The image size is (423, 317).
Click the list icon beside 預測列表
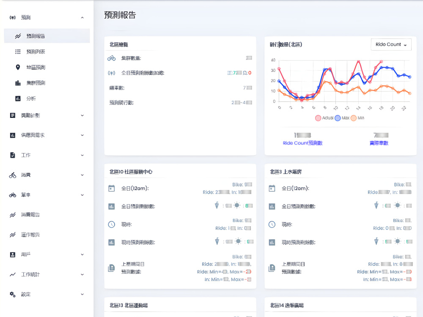tap(18, 52)
